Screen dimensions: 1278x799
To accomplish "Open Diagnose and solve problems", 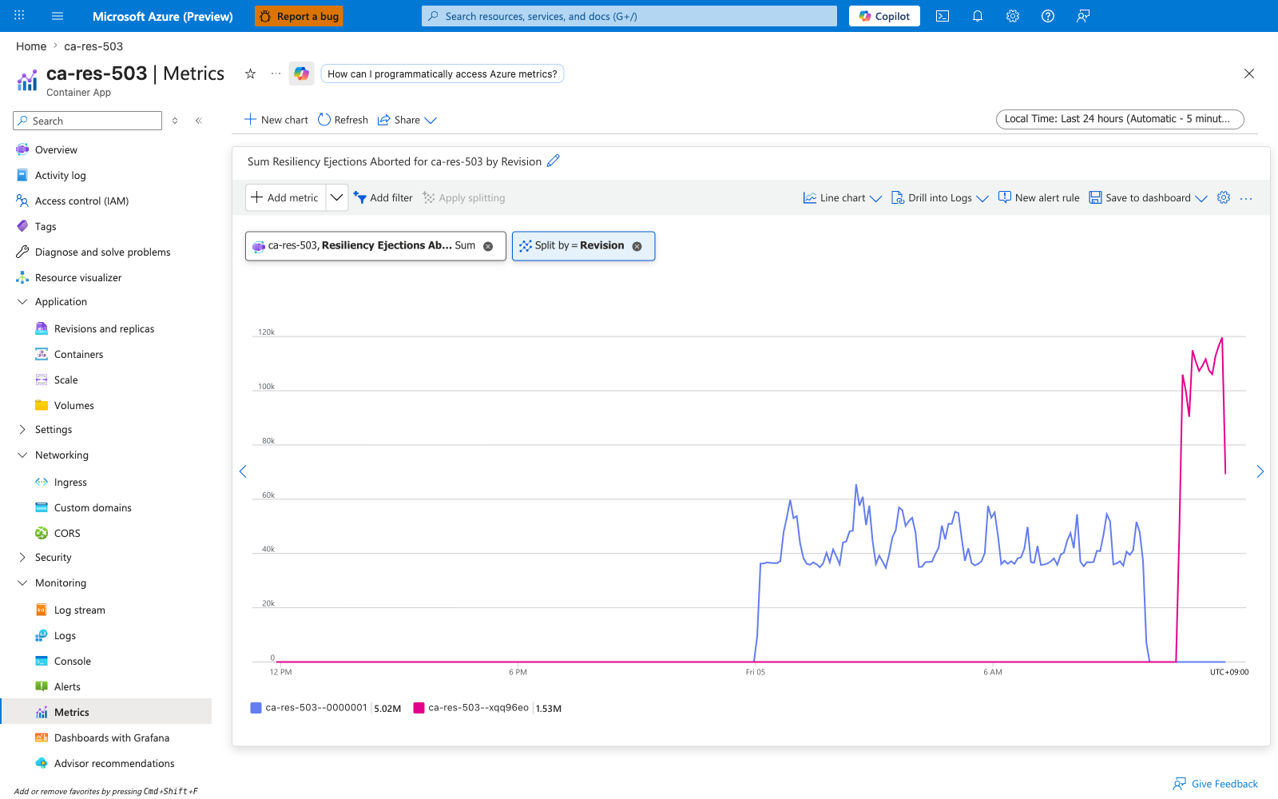I will [103, 252].
